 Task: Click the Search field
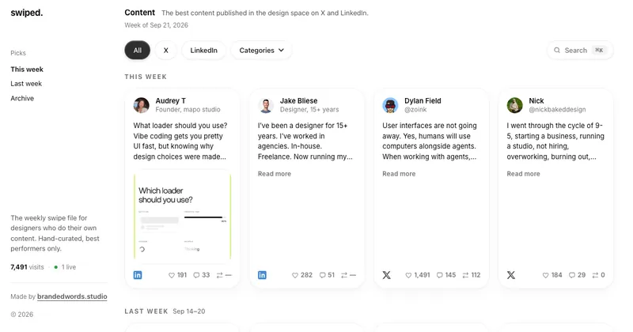(x=580, y=51)
